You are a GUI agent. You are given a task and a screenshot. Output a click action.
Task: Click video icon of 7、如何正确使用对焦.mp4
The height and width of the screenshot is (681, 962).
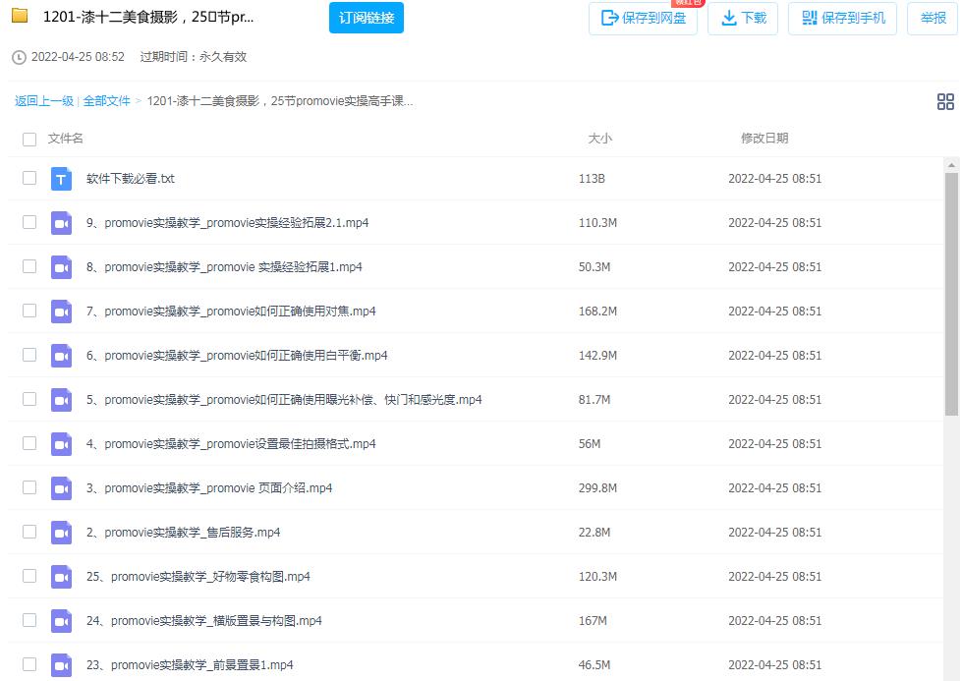61,312
